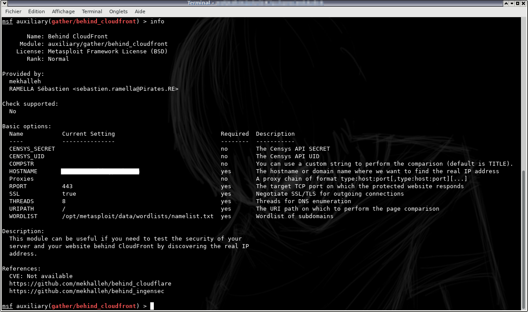Click the Check supported: heading
Viewport: 528px width, 312px height.
point(30,104)
